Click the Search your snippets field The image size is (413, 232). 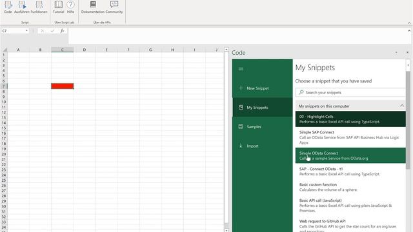(350, 92)
